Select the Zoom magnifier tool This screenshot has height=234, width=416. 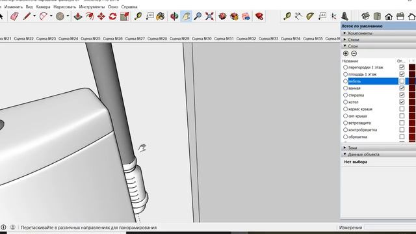tap(198, 16)
